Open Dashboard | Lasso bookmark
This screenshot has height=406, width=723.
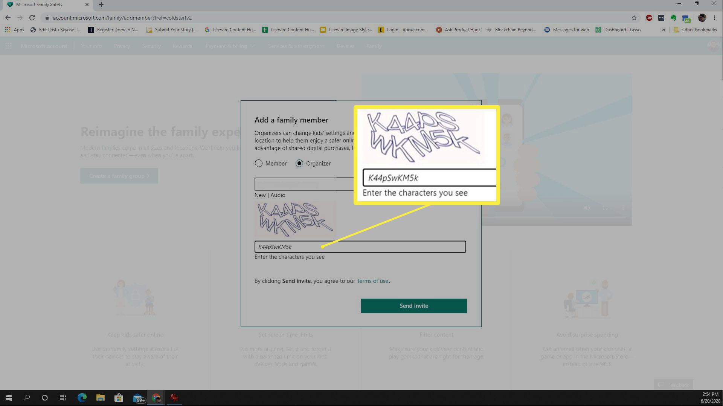click(x=618, y=30)
